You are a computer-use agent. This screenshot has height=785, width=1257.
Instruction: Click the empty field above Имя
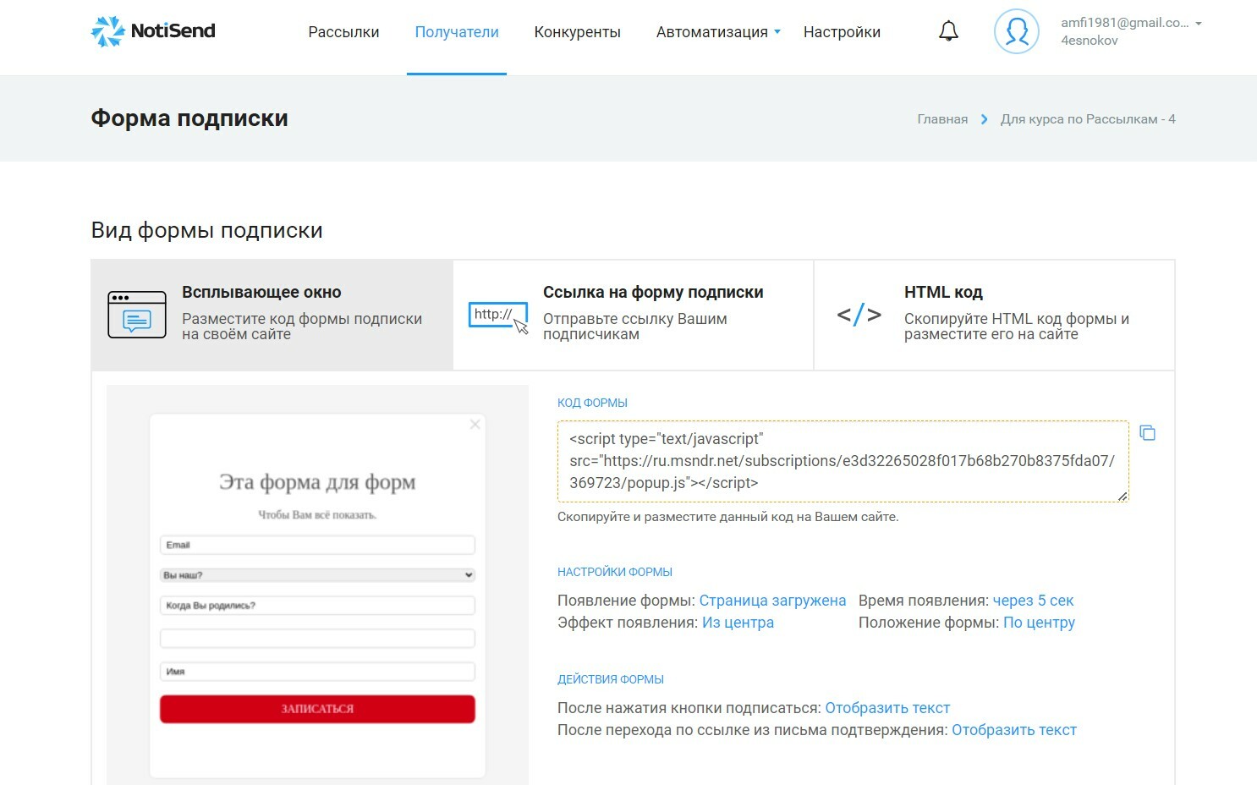coord(317,639)
